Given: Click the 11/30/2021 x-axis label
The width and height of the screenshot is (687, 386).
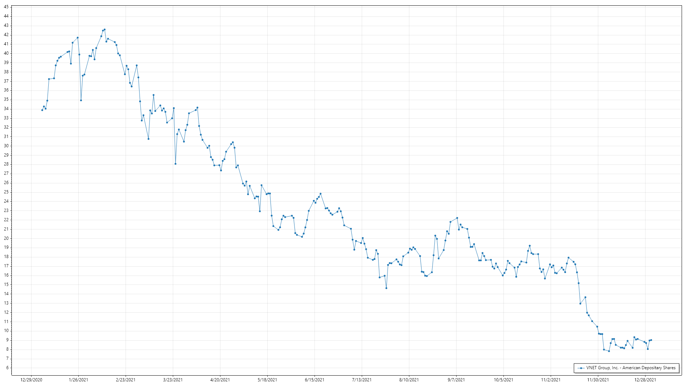Looking at the screenshot, I should [x=598, y=380].
